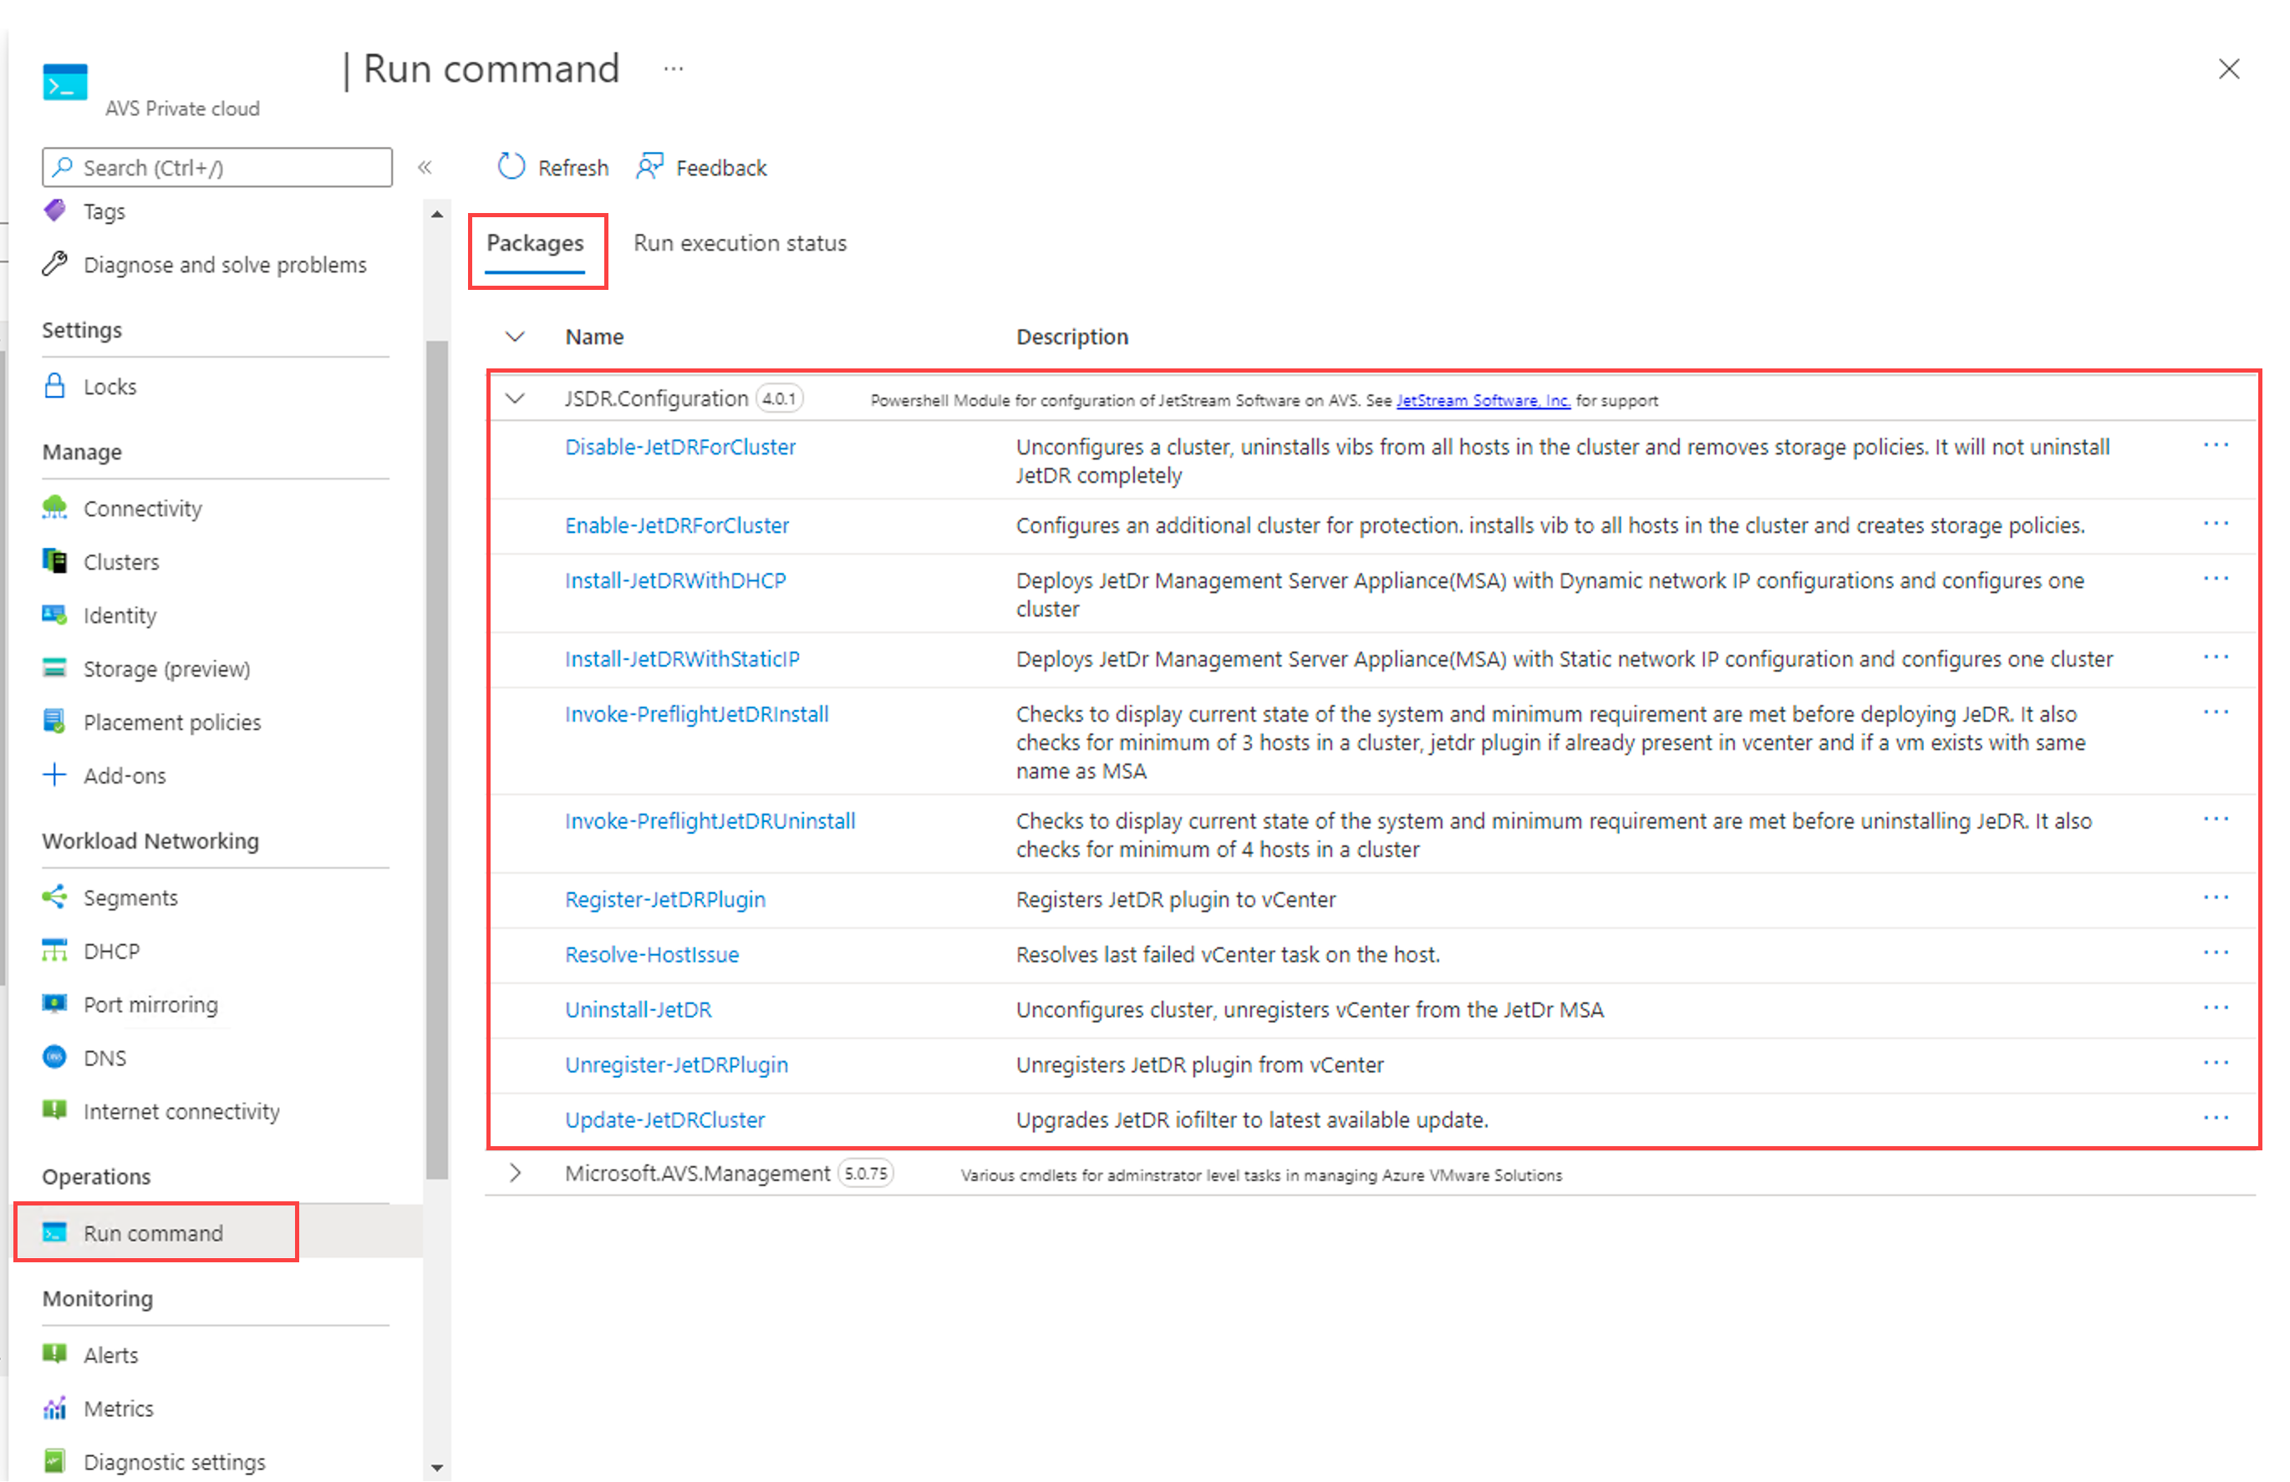Viewport: 2290px width, 1482px height.
Task: Open the Tags purple tag icon
Action: tap(55, 210)
